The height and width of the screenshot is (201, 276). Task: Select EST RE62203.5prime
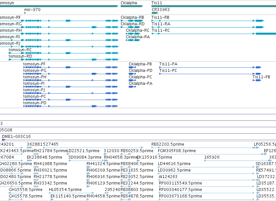tap(168, 144)
